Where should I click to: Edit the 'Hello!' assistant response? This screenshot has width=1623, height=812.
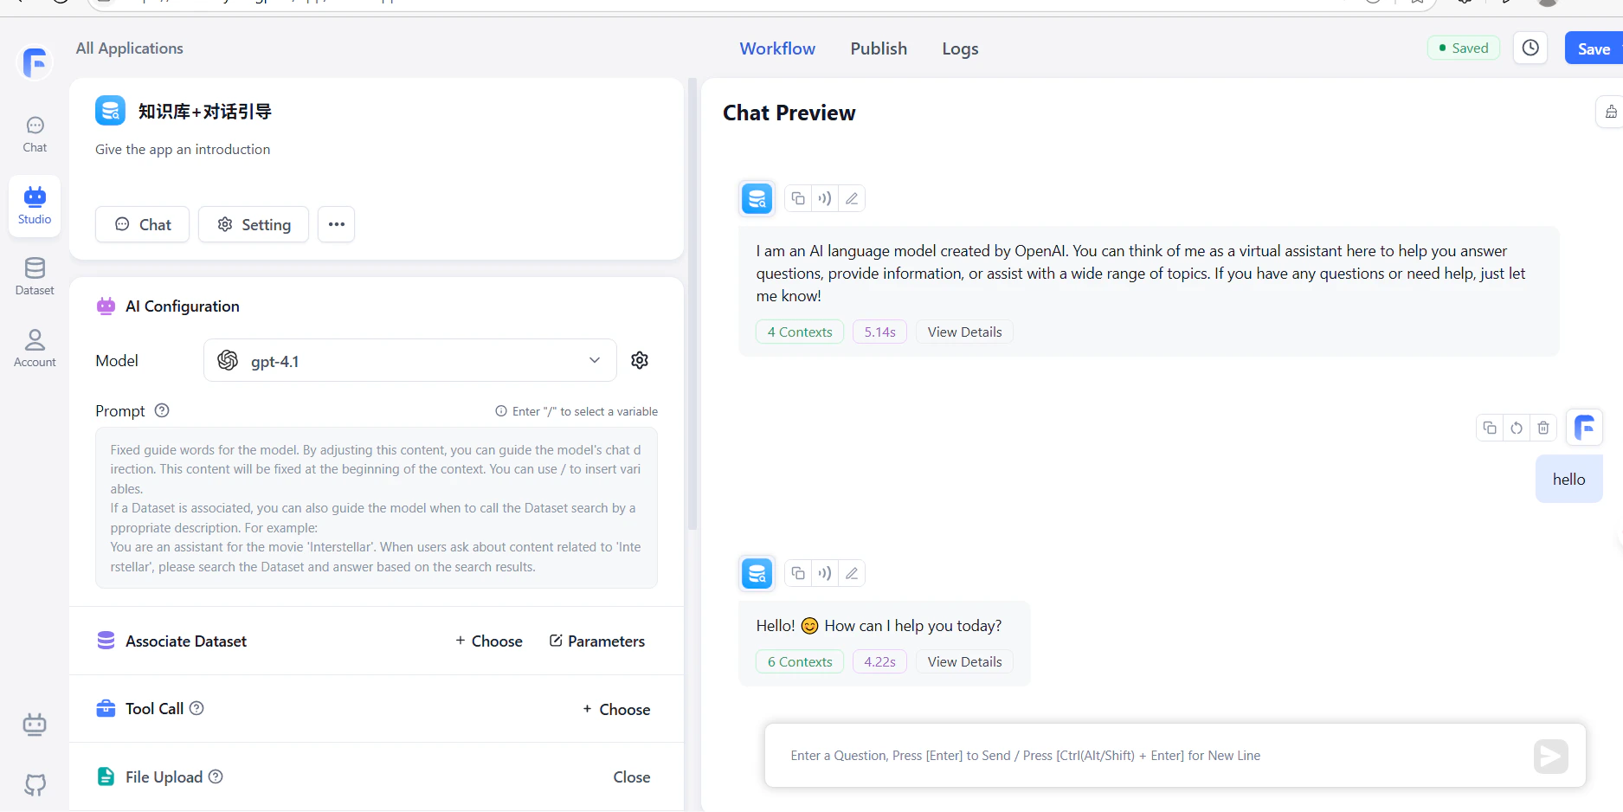pyautogui.click(x=852, y=573)
